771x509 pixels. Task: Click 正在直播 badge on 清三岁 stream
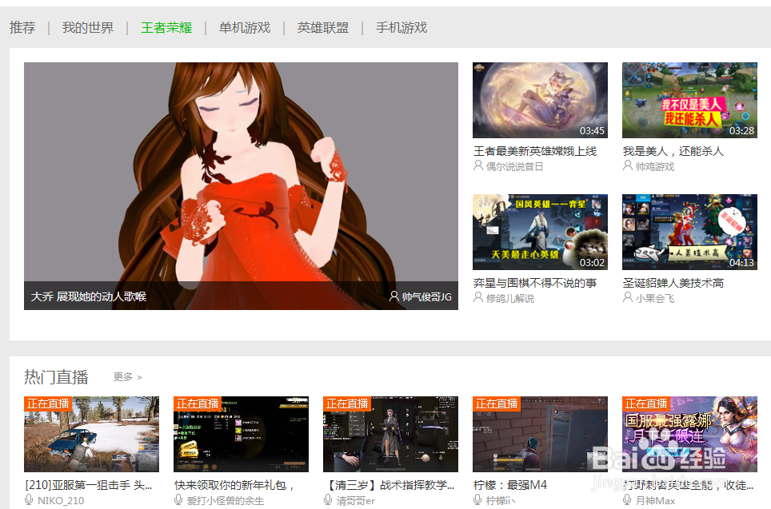coord(347,404)
